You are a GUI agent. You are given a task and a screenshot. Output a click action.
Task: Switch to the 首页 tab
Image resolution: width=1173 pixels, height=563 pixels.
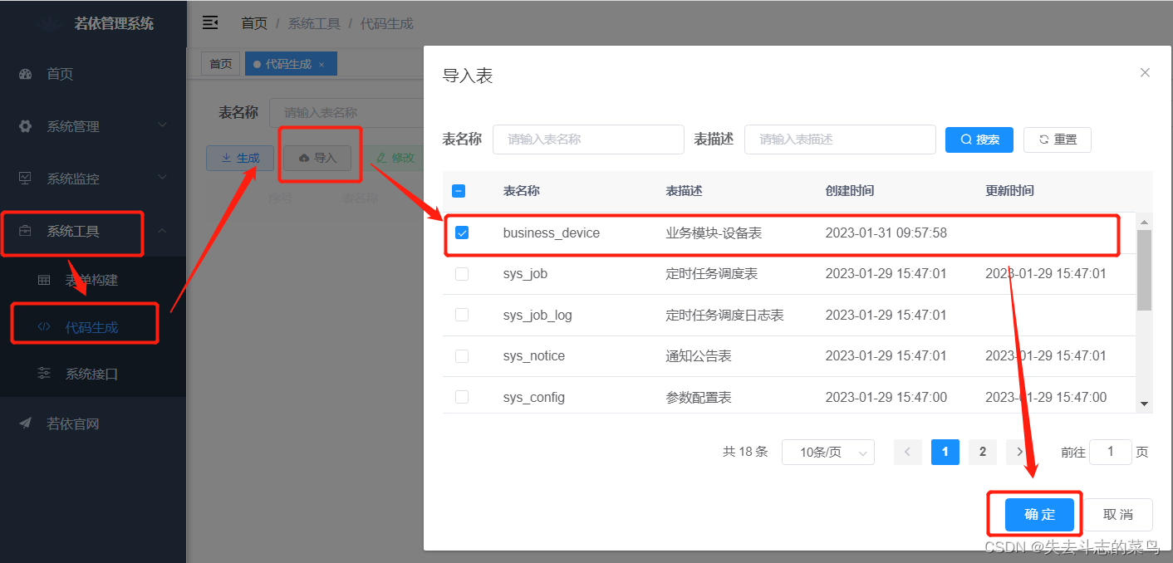tap(220, 64)
